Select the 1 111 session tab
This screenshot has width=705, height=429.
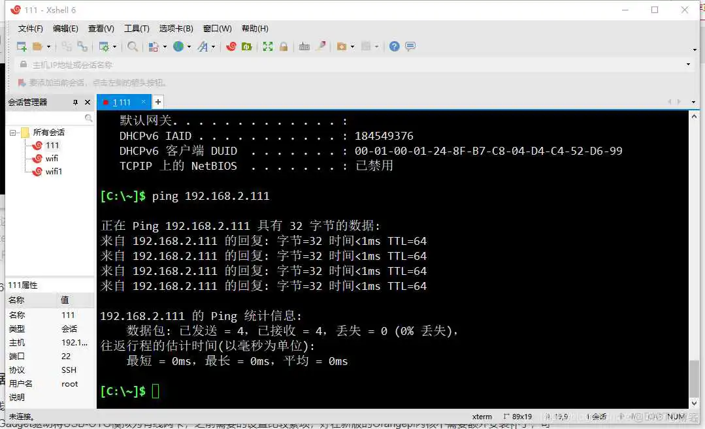pyautogui.click(x=123, y=102)
